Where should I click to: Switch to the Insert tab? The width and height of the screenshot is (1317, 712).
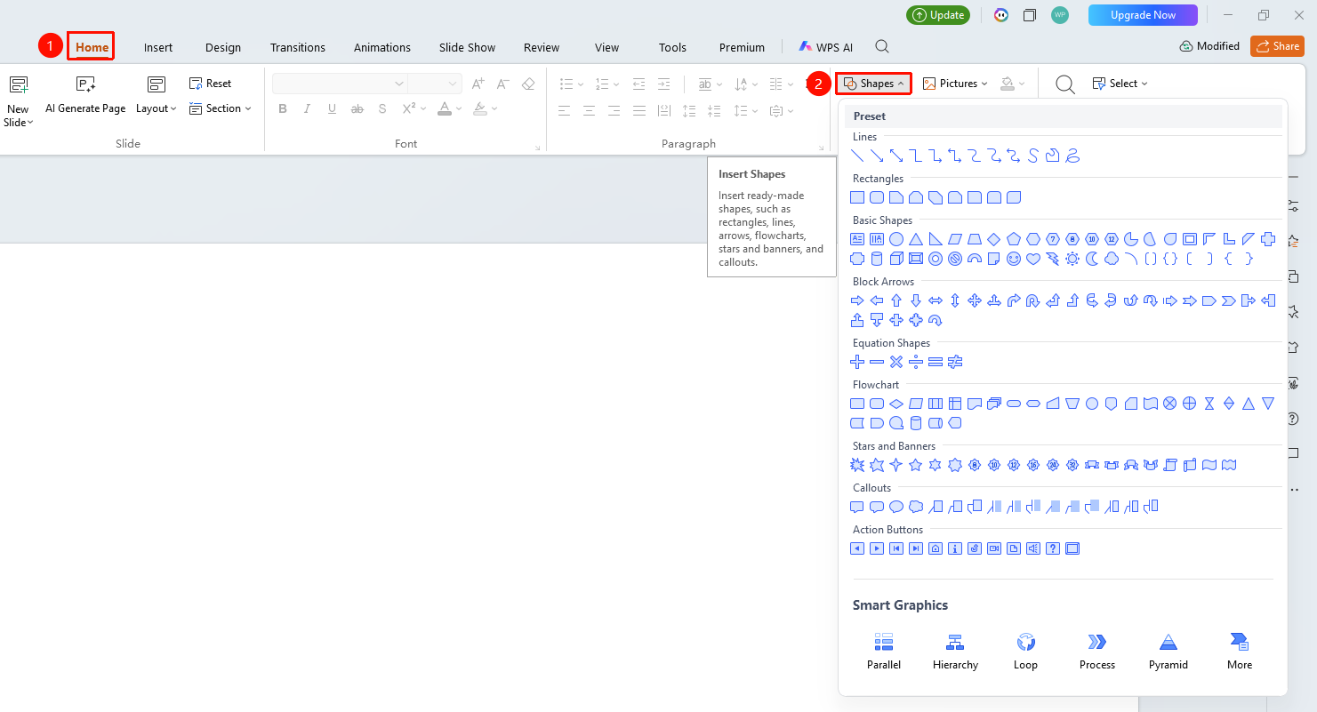point(158,47)
